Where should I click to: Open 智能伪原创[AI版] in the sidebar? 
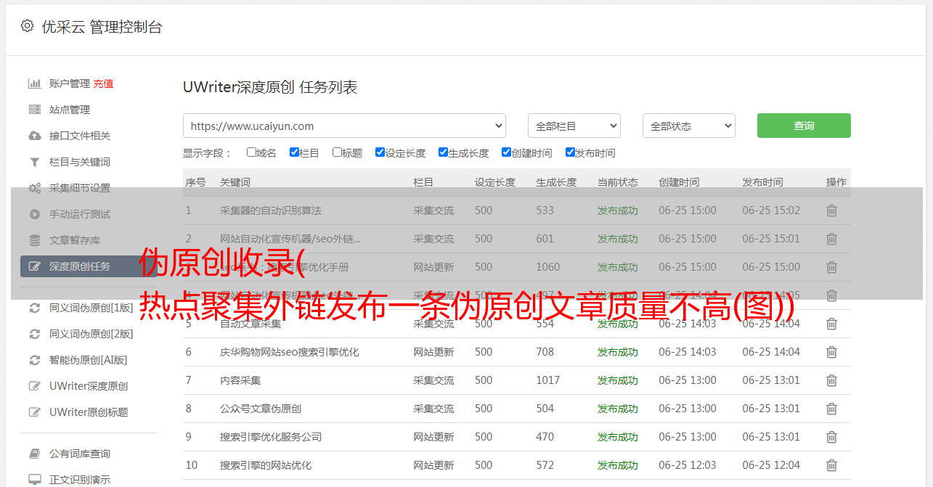pos(88,360)
